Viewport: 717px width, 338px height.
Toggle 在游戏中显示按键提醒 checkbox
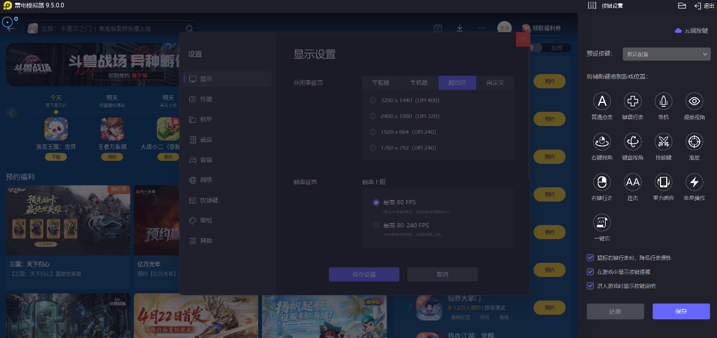tap(590, 272)
